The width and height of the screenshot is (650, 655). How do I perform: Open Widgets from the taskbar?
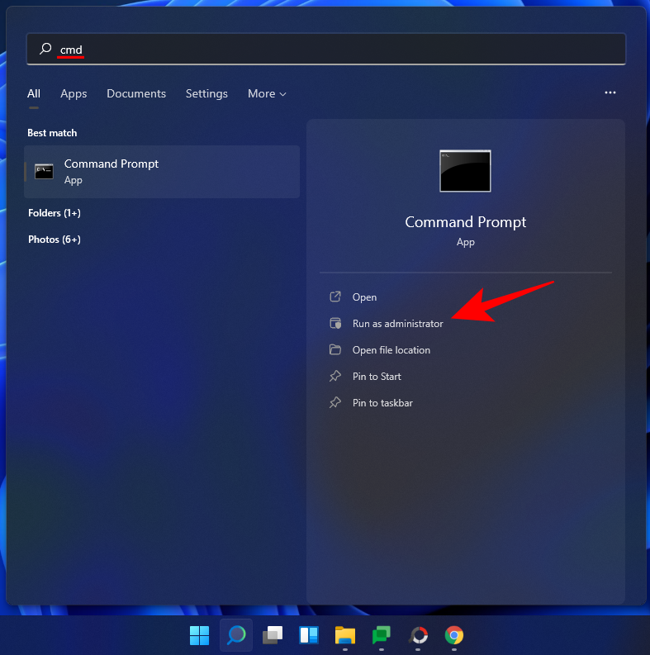tap(309, 635)
